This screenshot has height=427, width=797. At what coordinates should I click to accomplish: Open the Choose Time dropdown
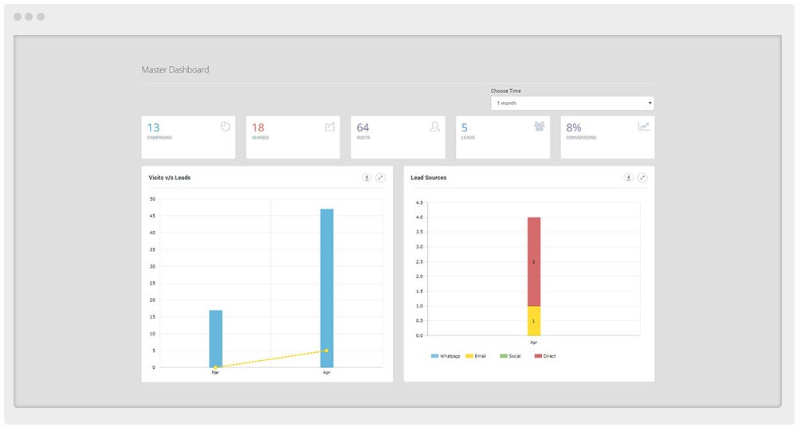[x=572, y=104]
